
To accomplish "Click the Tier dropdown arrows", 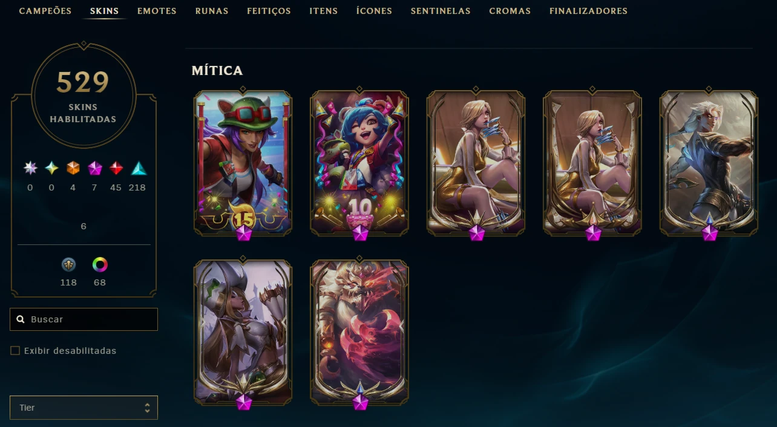I will pos(147,408).
